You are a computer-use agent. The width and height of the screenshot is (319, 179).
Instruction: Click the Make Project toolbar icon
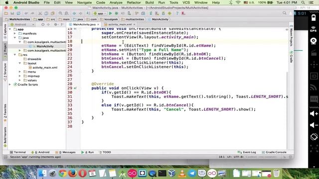click(x=88, y=13)
